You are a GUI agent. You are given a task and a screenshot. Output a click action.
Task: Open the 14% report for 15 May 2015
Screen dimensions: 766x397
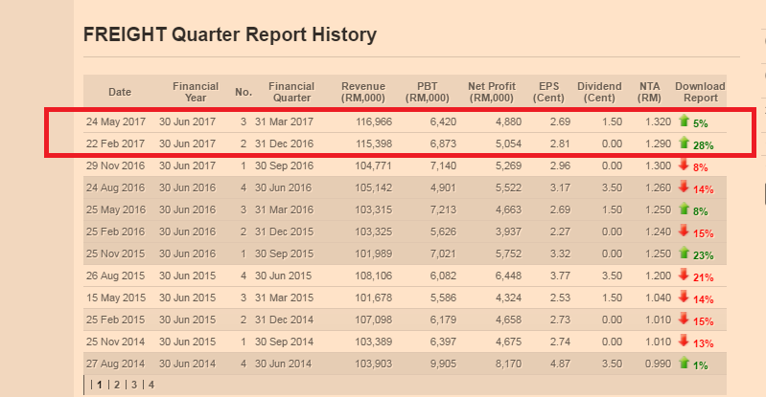coord(704,299)
